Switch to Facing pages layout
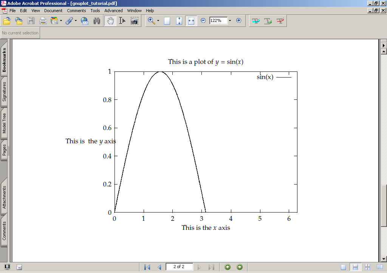 click(x=379, y=267)
